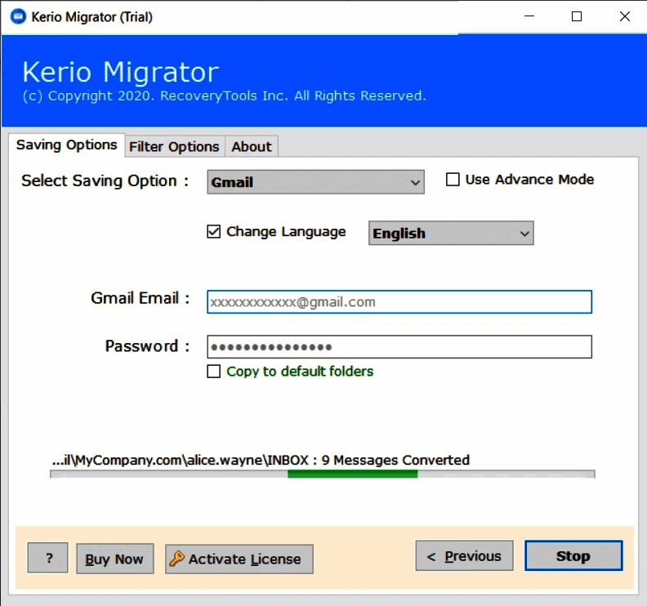Maximize the Kerio Migrator window

577,16
